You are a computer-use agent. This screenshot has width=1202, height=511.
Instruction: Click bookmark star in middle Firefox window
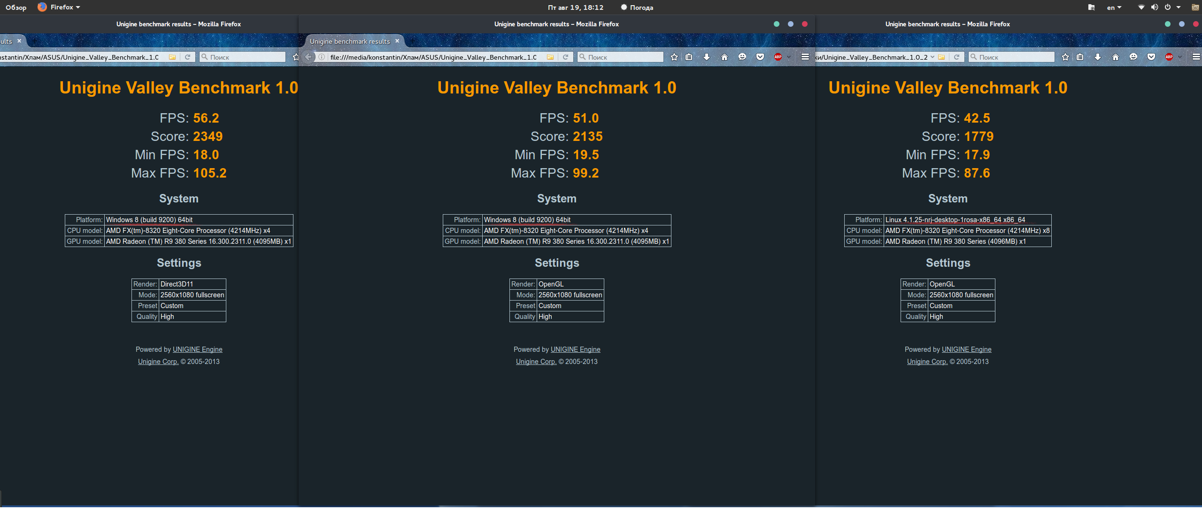[674, 57]
